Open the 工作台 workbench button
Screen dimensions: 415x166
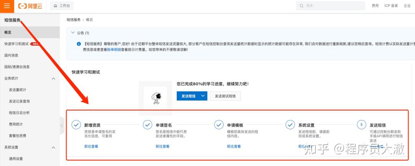[61, 6]
